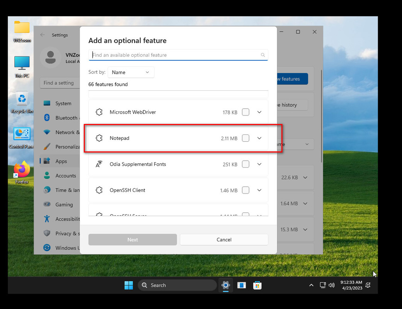Select Gaming in Settings sidebar
The image size is (402, 309).
[x=61, y=204]
